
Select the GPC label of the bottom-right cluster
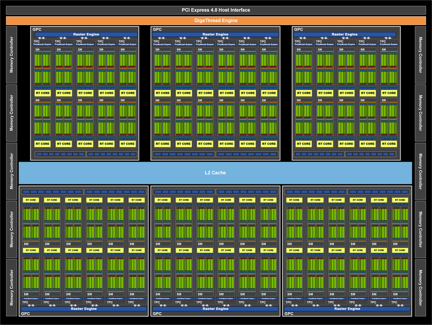tap(289, 314)
